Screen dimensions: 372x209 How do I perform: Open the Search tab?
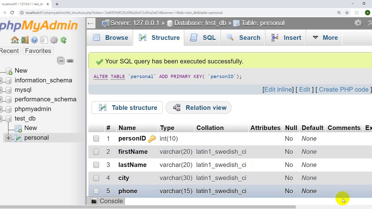tap(243, 38)
